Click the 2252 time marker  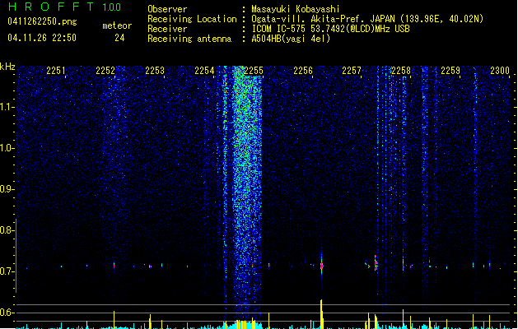coord(105,71)
